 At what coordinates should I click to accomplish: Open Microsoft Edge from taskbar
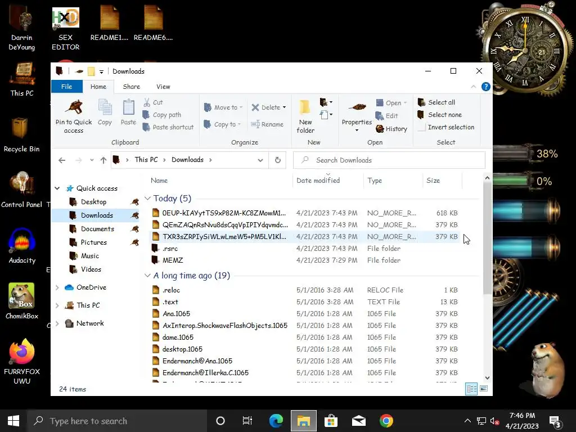point(276,421)
